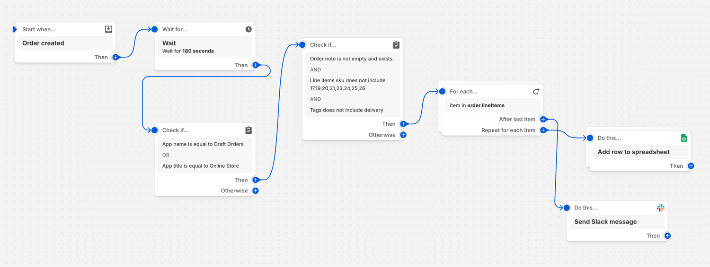Select the Wait for 180 seconds step
710x267 pixels.
pos(204,47)
